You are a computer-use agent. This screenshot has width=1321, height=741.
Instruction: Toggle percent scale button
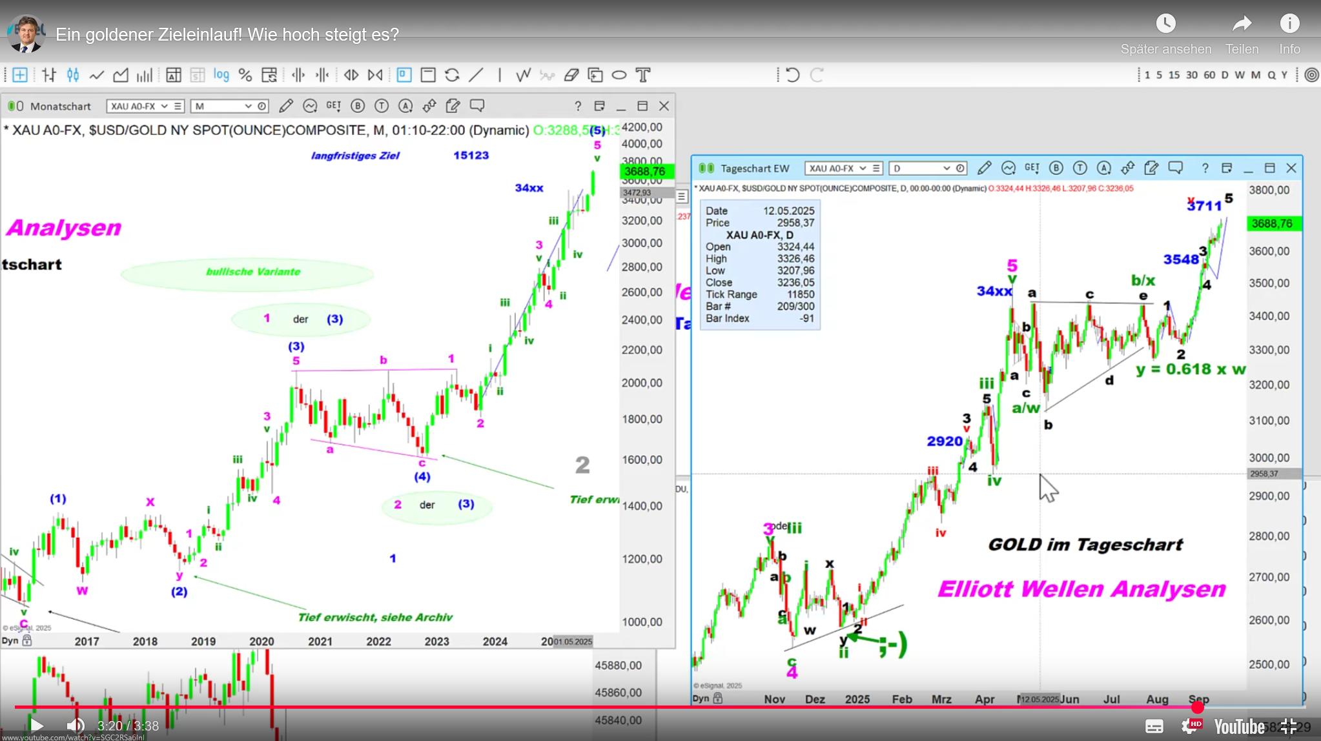point(245,75)
